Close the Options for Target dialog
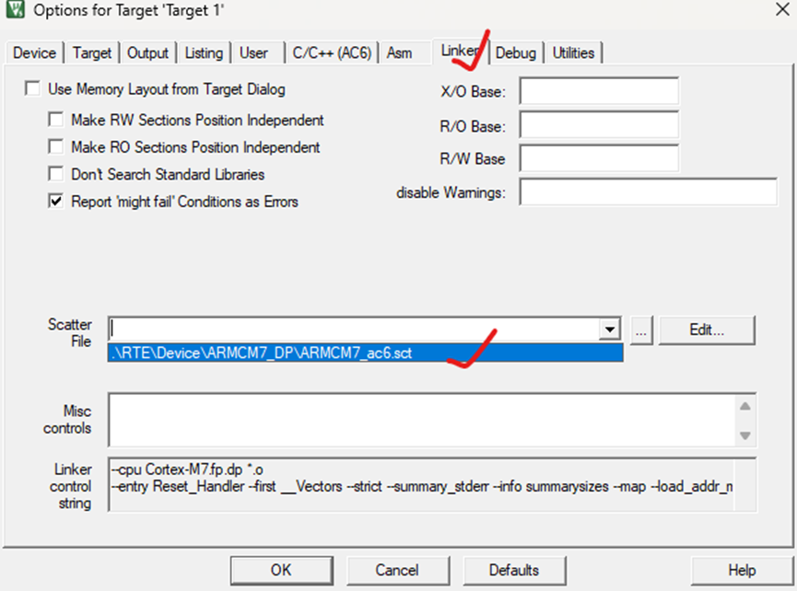The image size is (797, 591). click(782, 9)
